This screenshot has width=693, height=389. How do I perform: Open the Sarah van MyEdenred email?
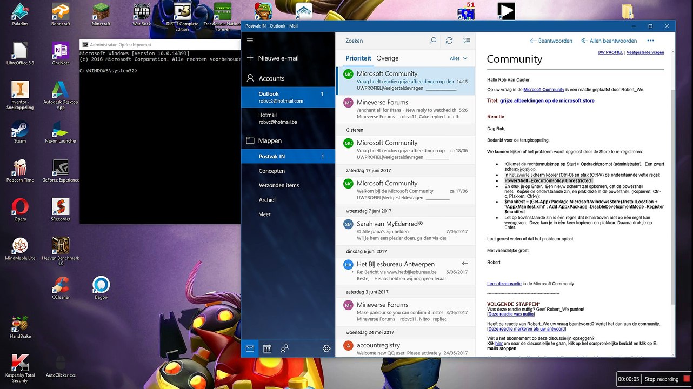point(405,230)
